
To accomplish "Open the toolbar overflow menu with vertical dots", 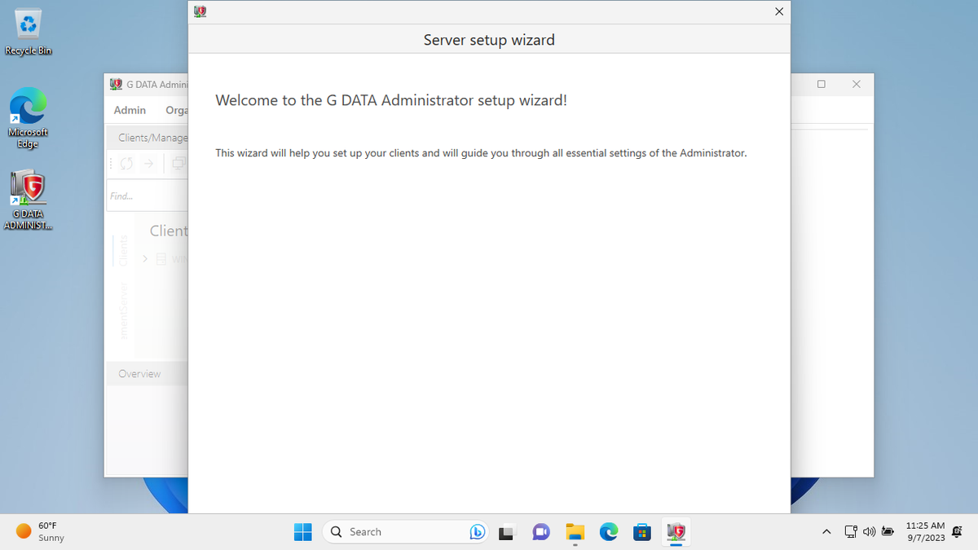I will pos(112,163).
